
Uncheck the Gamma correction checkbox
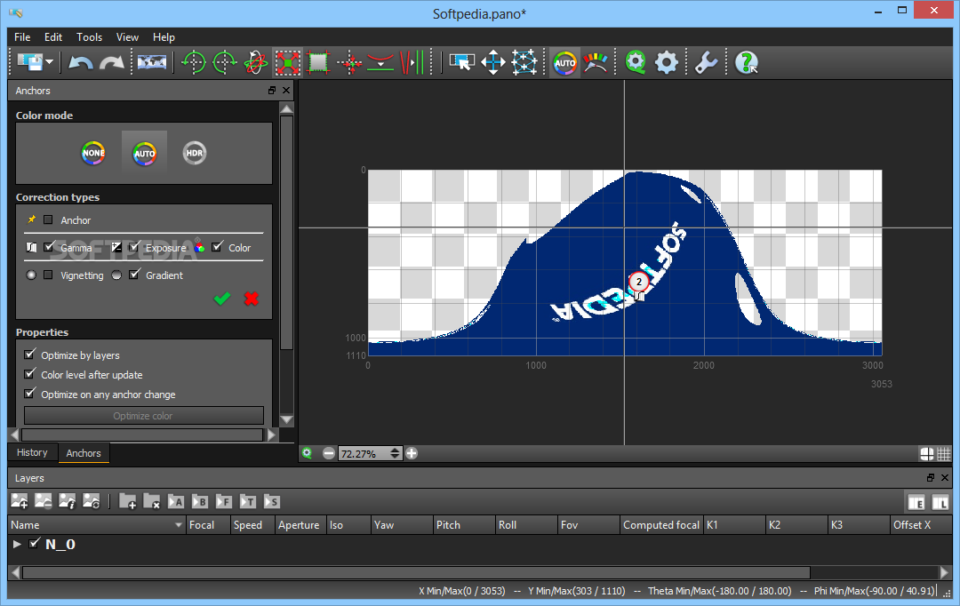(48, 247)
